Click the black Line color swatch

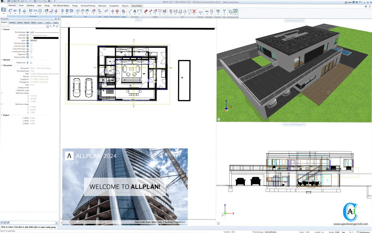click(x=46, y=38)
